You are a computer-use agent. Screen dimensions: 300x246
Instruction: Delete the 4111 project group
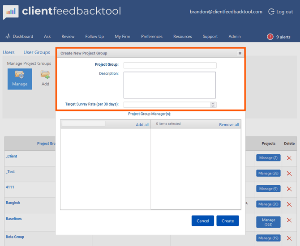pos(289,189)
